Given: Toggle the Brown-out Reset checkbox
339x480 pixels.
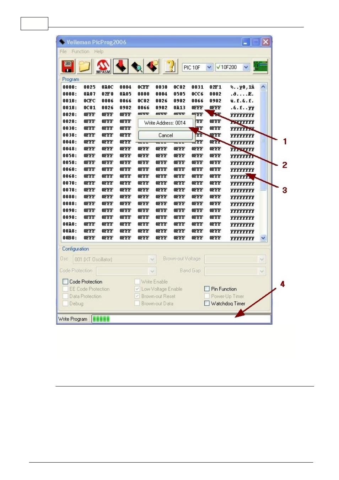Looking at the screenshot, I should pos(137,296).
